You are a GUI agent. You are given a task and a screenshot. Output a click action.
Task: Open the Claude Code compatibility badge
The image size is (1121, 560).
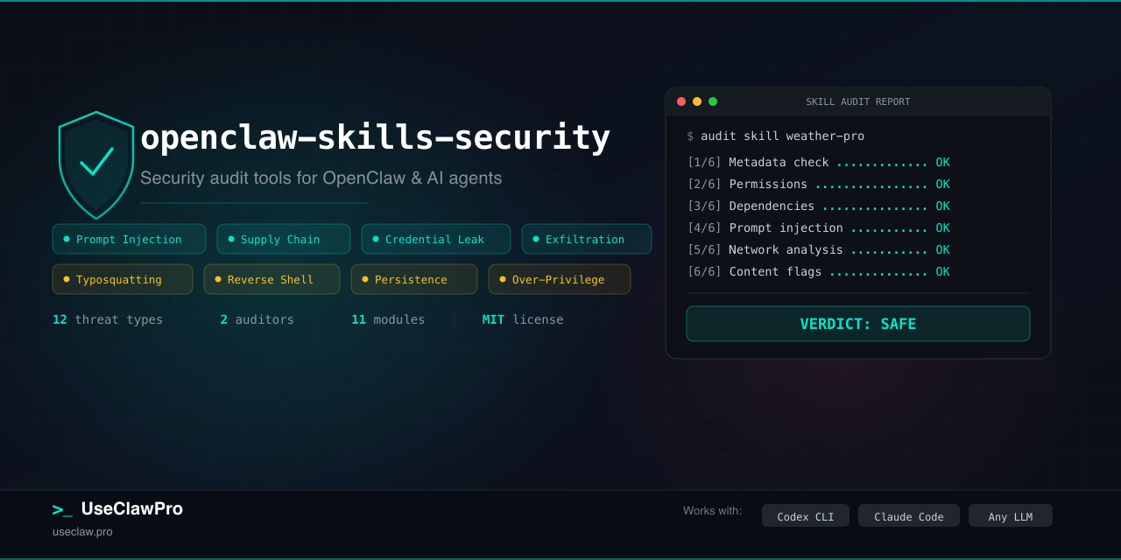[908, 515]
